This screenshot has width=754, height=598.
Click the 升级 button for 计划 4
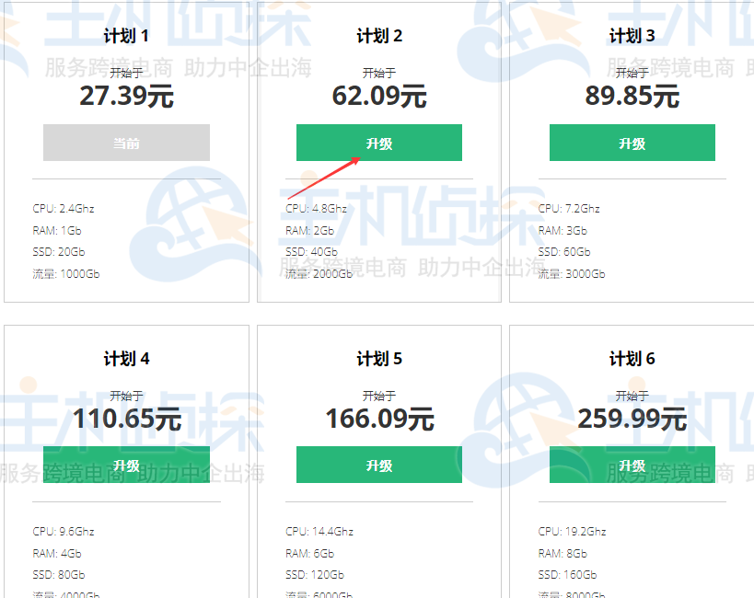126,465
